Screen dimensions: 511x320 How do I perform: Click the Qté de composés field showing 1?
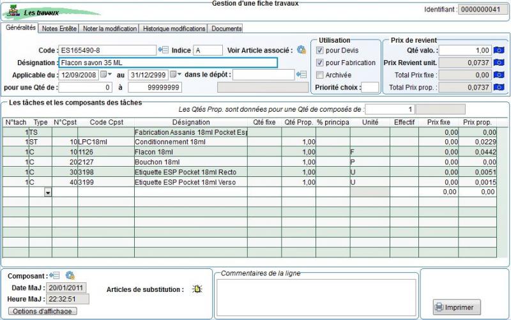click(x=390, y=109)
